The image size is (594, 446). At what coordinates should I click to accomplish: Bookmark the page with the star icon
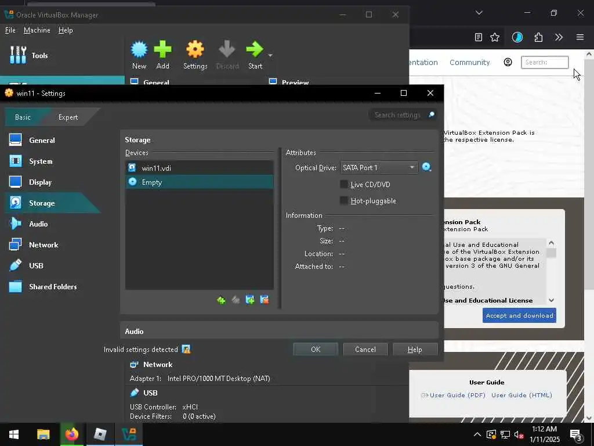point(495,37)
